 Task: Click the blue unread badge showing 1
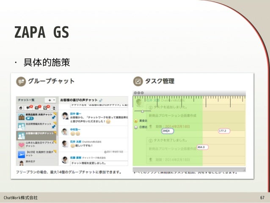click(30, 119)
